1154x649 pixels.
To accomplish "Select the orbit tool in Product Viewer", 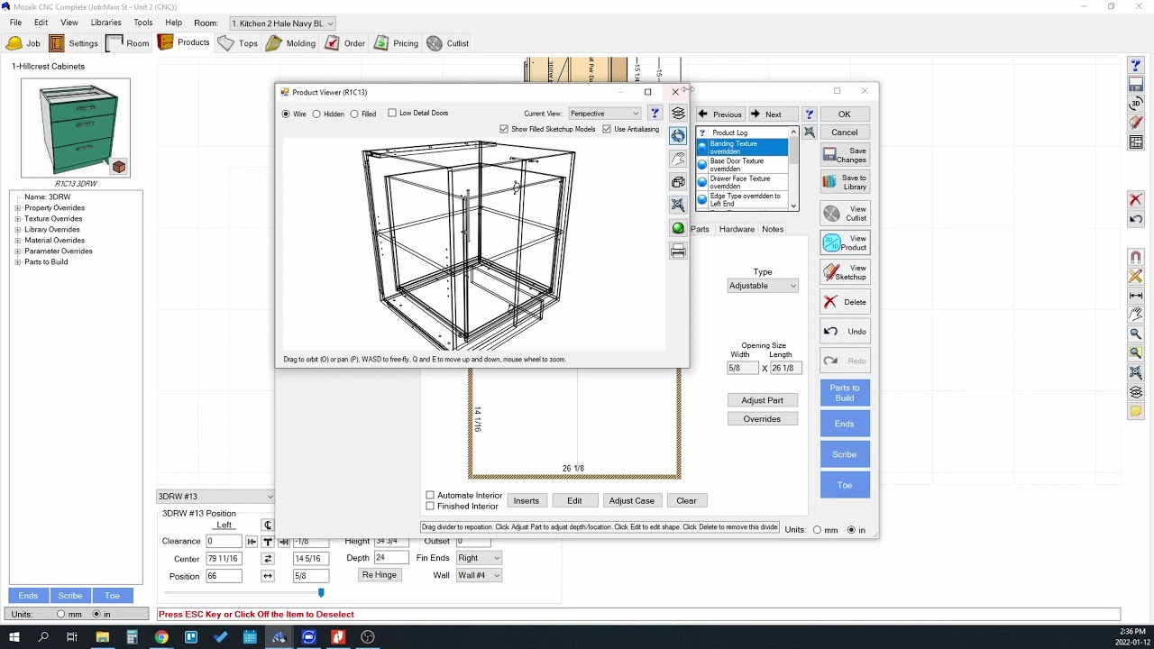I will (678, 136).
